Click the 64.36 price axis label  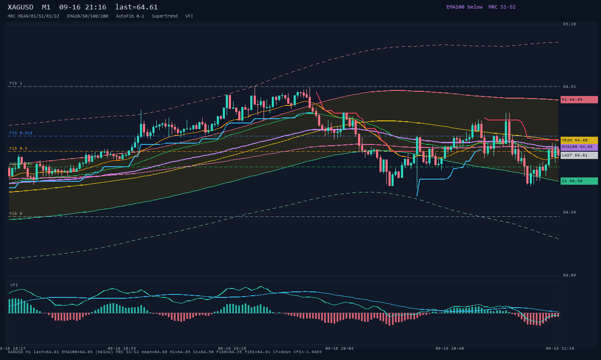coord(570,212)
